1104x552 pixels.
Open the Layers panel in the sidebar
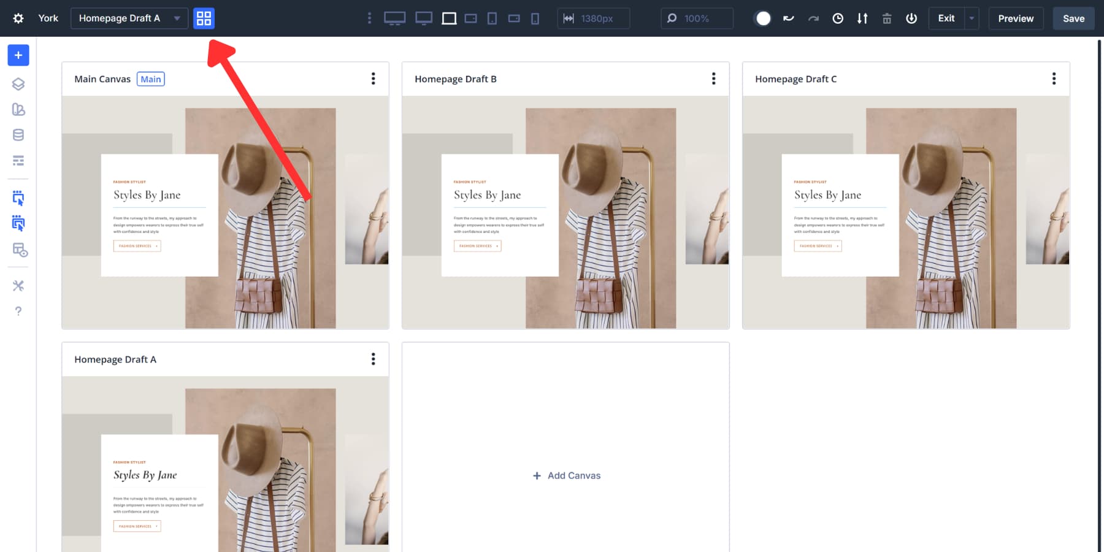[18, 84]
